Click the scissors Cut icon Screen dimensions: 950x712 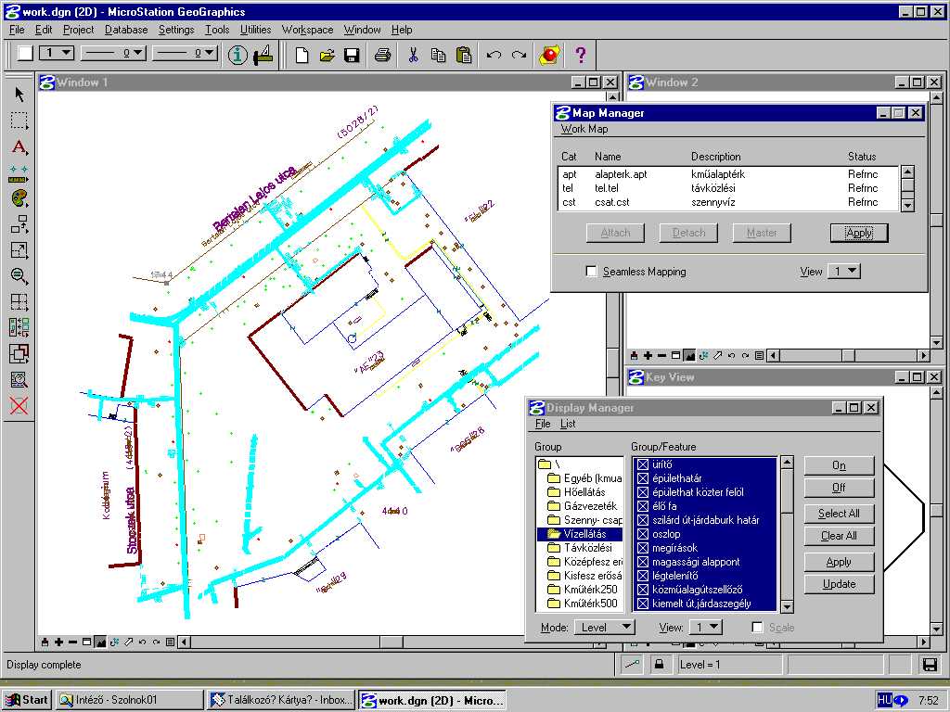[x=413, y=55]
